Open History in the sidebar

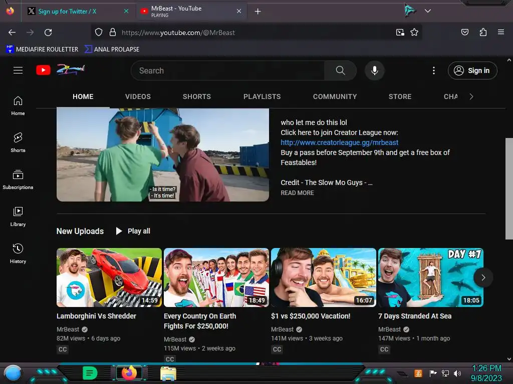point(18,253)
